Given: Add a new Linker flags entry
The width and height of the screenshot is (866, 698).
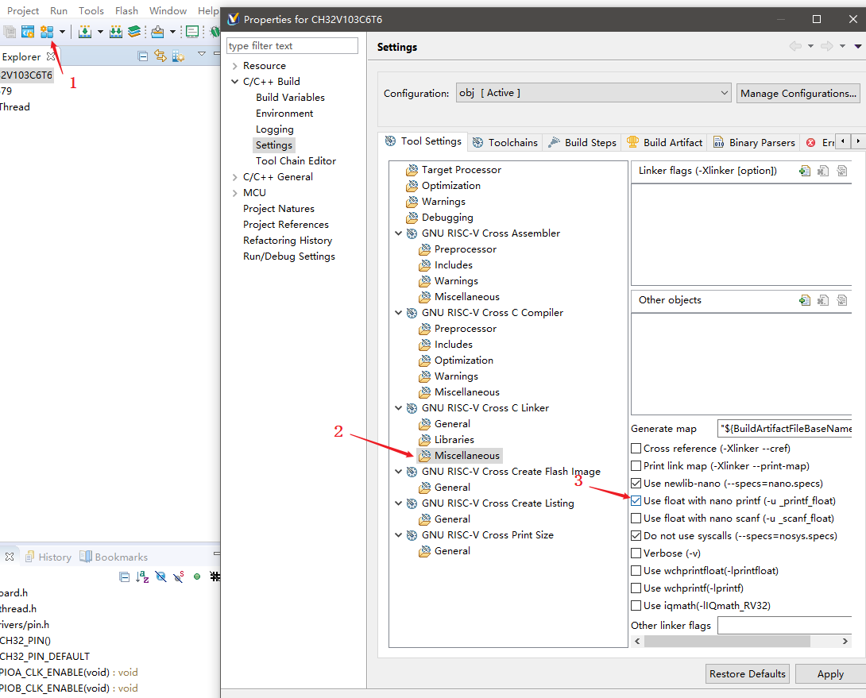Looking at the screenshot, I should click(805, 171).
